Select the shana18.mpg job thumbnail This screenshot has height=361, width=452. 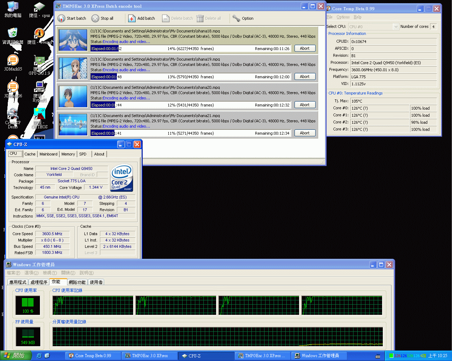73,40
